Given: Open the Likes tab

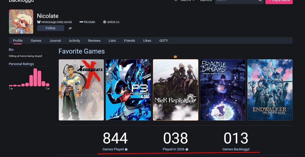Looking at the screenshot, I should point(147,40).
